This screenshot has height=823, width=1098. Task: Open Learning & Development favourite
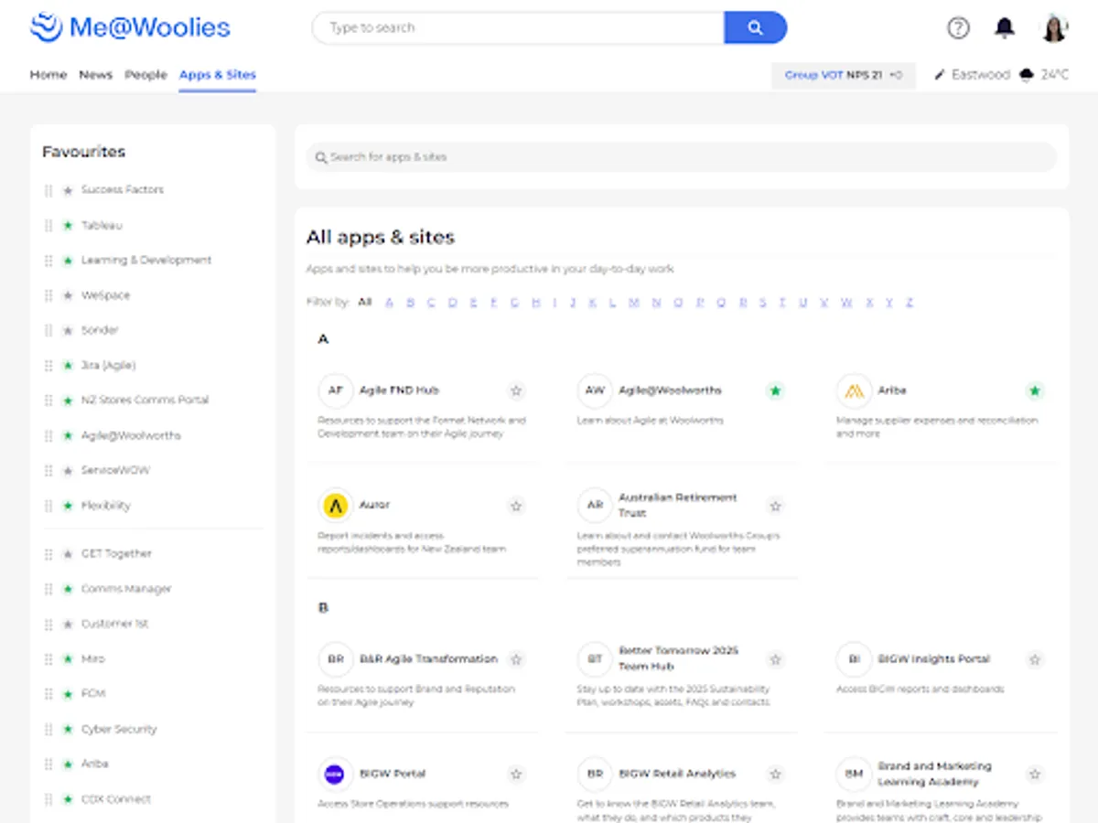tap(146, 261)
